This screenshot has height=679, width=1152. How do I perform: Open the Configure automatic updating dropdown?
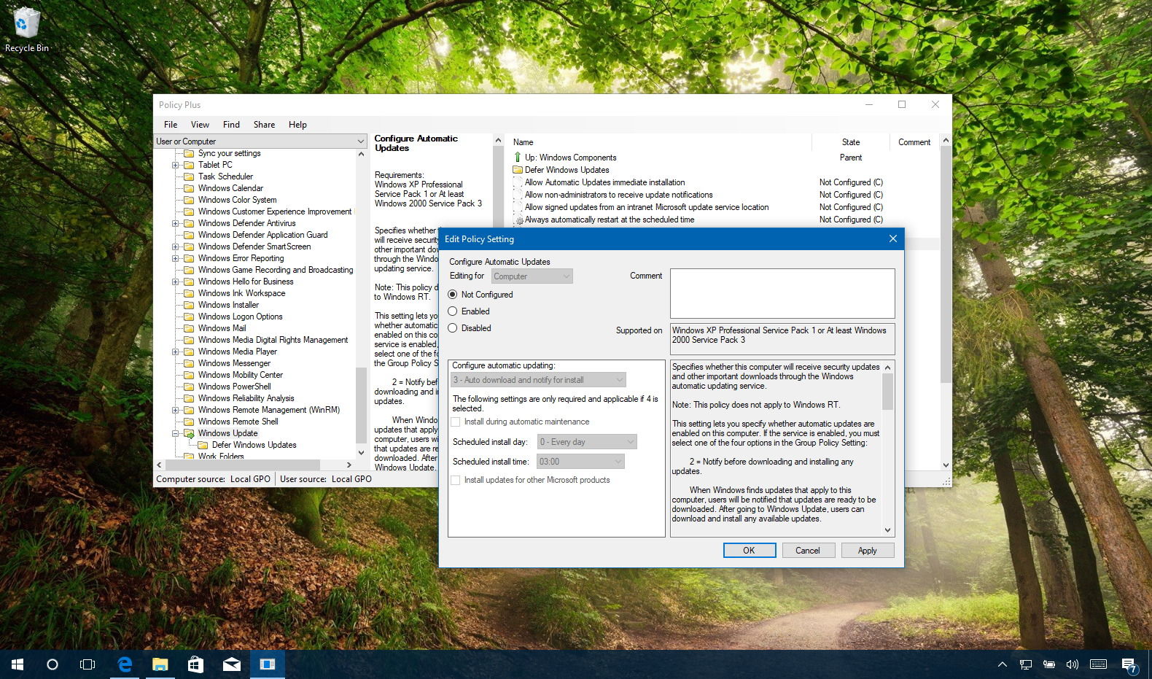538,380
